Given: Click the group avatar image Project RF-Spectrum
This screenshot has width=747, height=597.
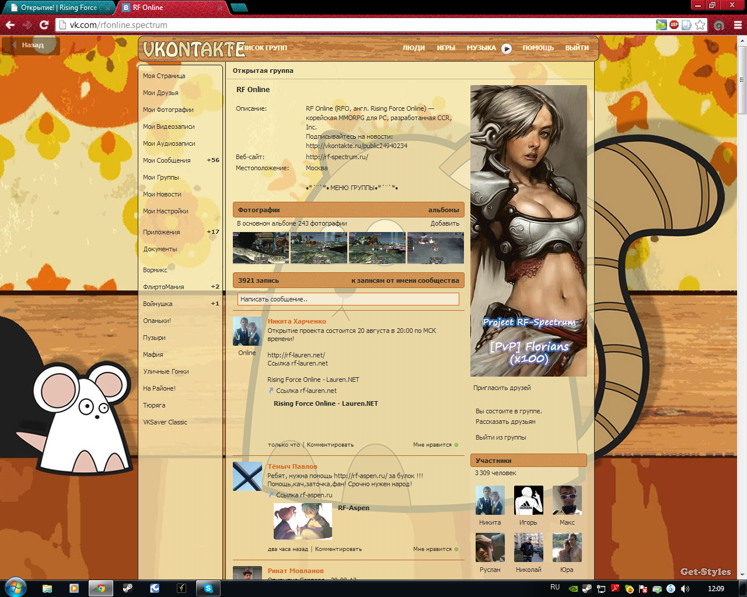Looking at the screenshot, I should click(529, 231).
